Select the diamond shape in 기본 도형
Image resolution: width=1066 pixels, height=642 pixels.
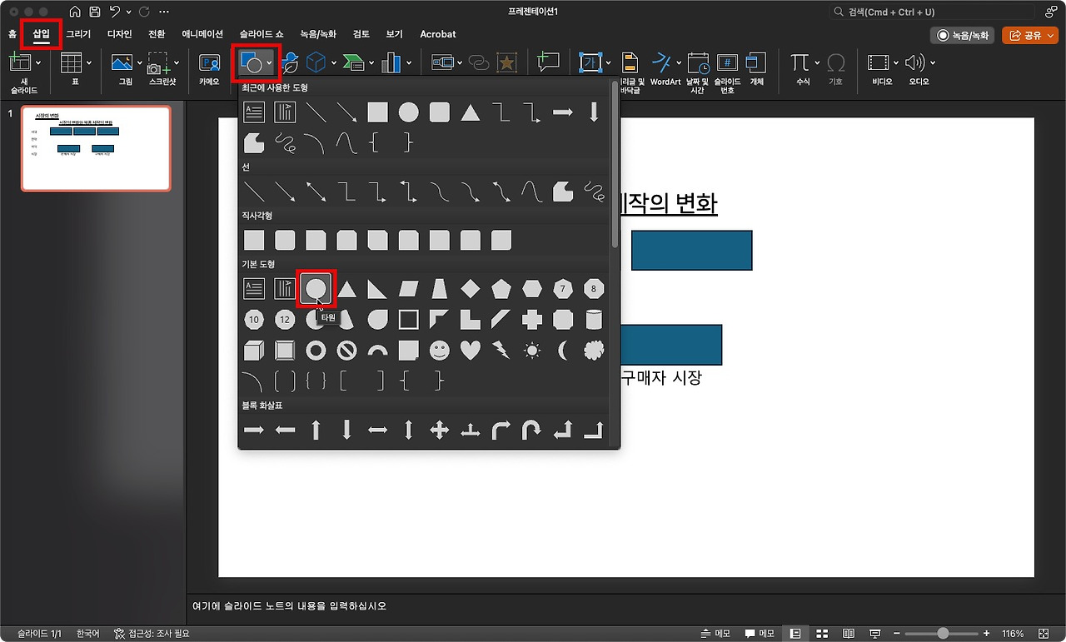[471, 289]
